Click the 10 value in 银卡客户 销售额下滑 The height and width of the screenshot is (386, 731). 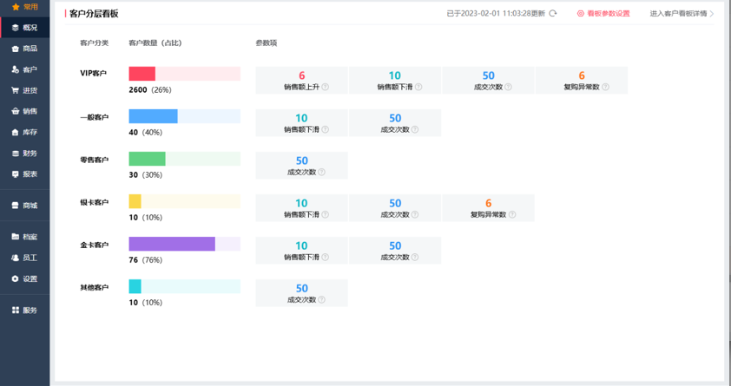(301, 204)
